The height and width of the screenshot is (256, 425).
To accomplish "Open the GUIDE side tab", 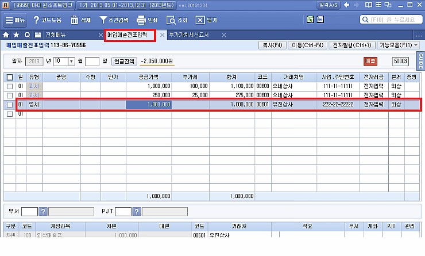I will tap(420, 61).
